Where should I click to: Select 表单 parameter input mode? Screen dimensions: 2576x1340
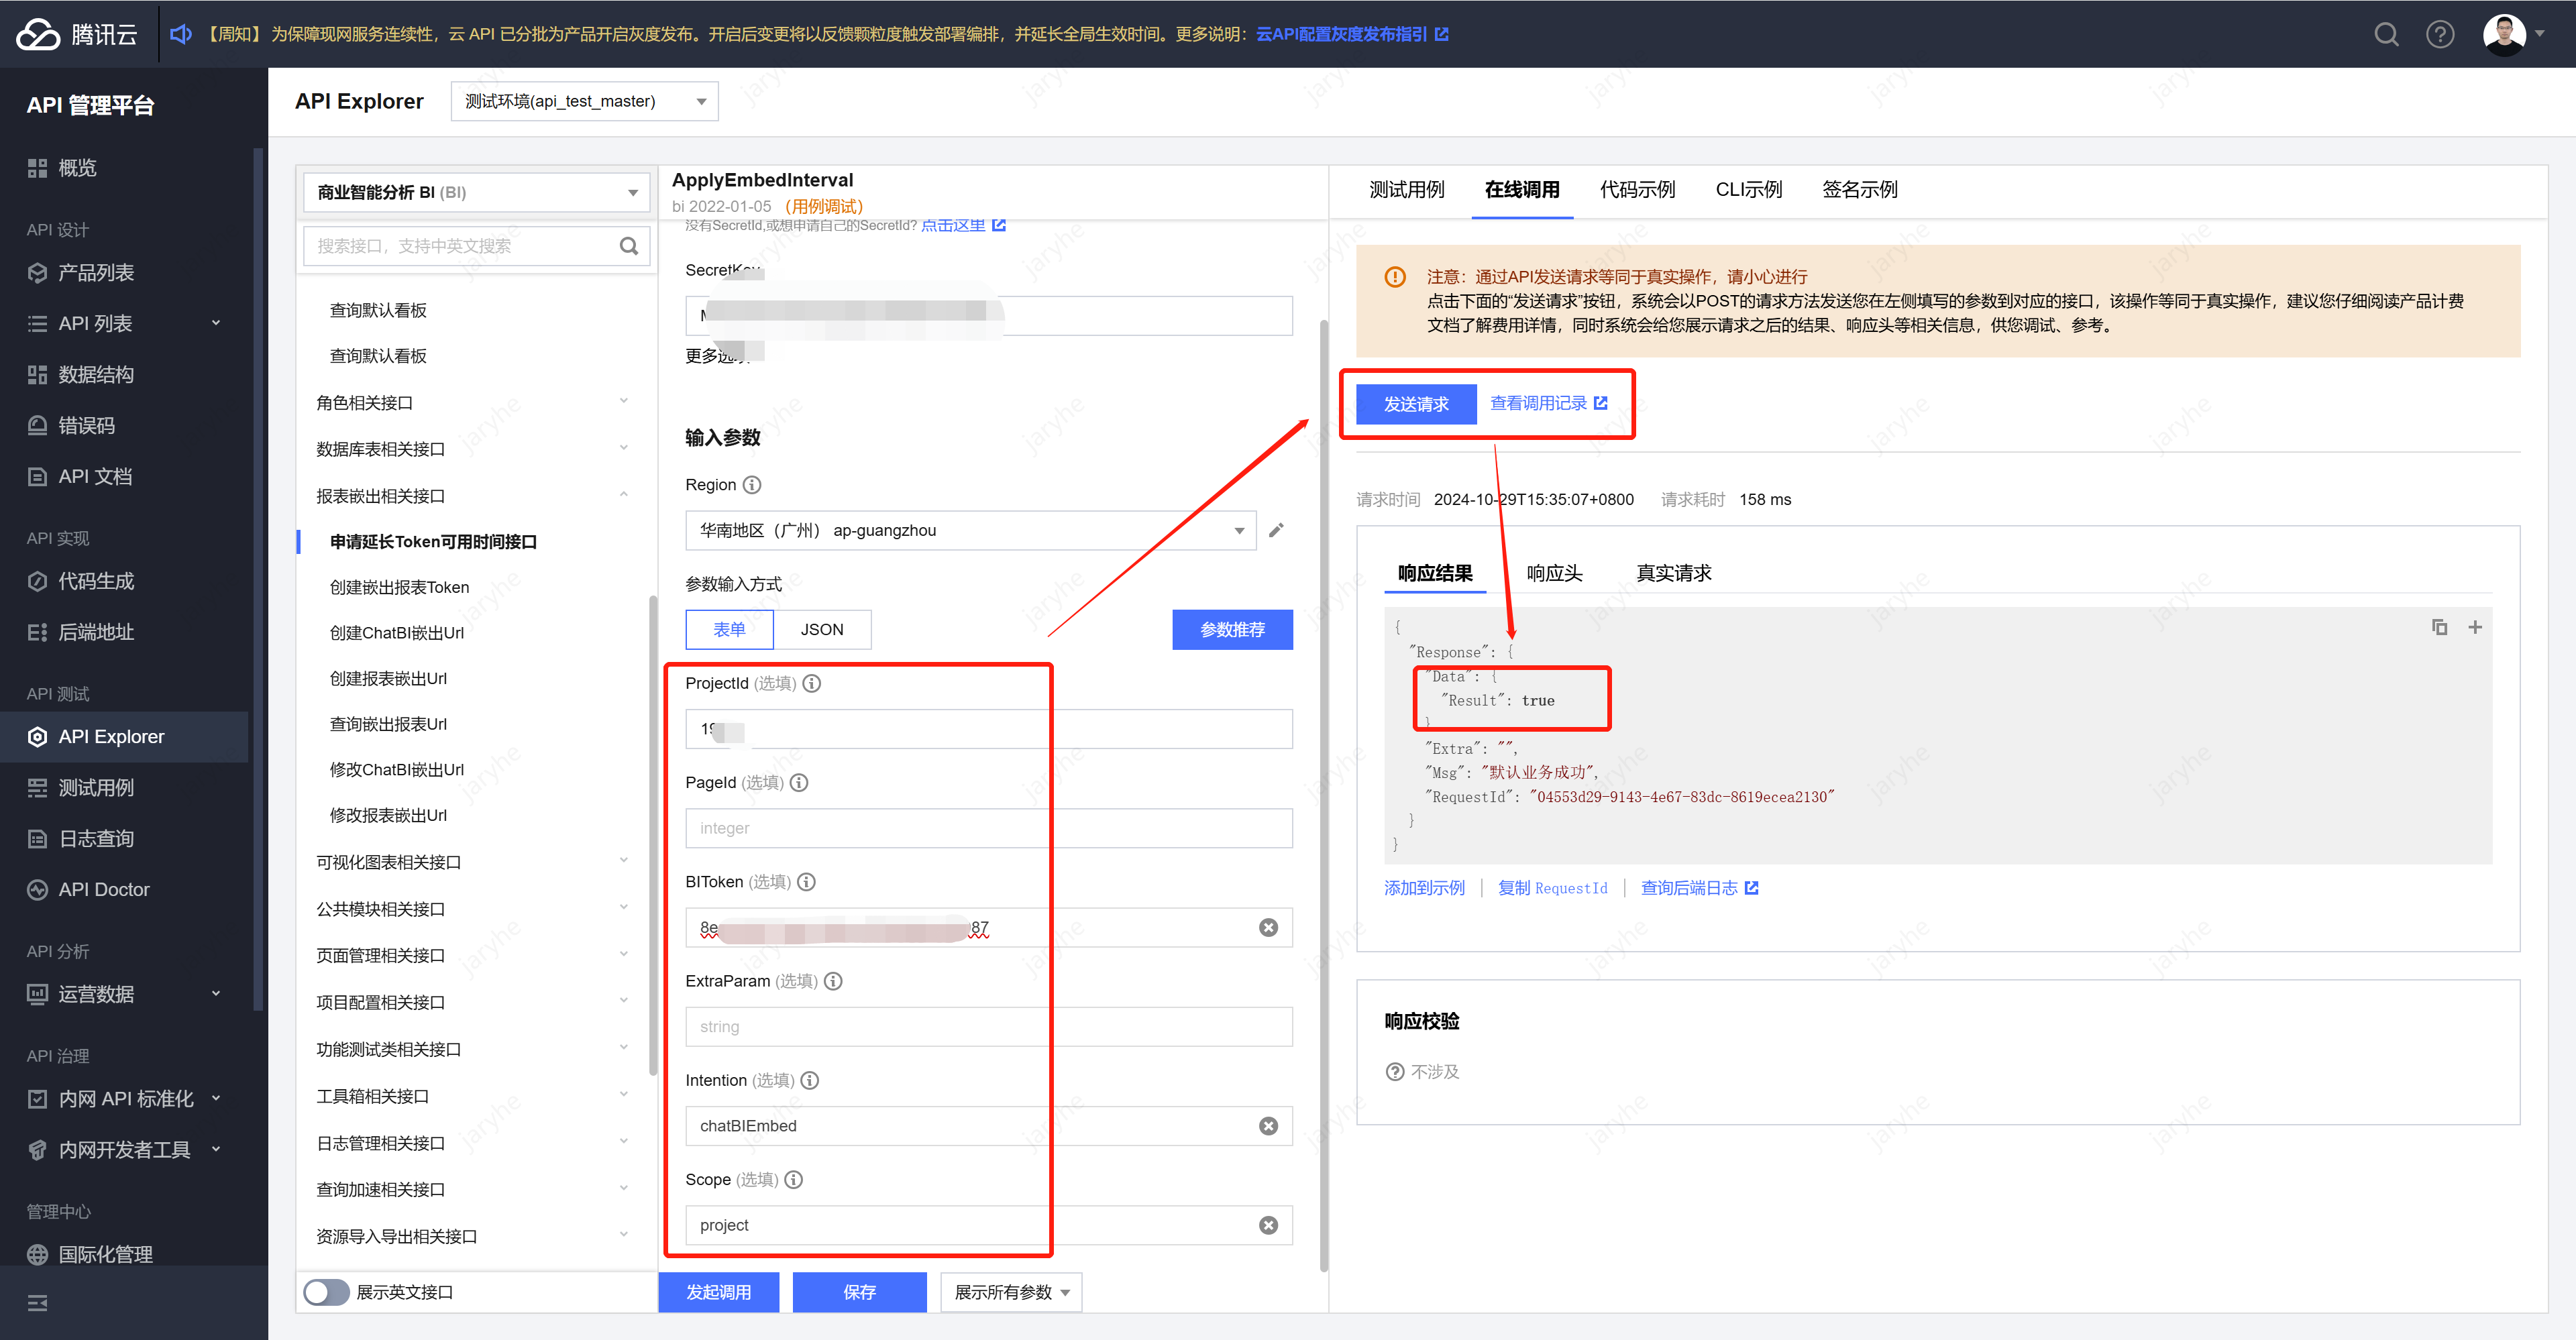point(729,629)
